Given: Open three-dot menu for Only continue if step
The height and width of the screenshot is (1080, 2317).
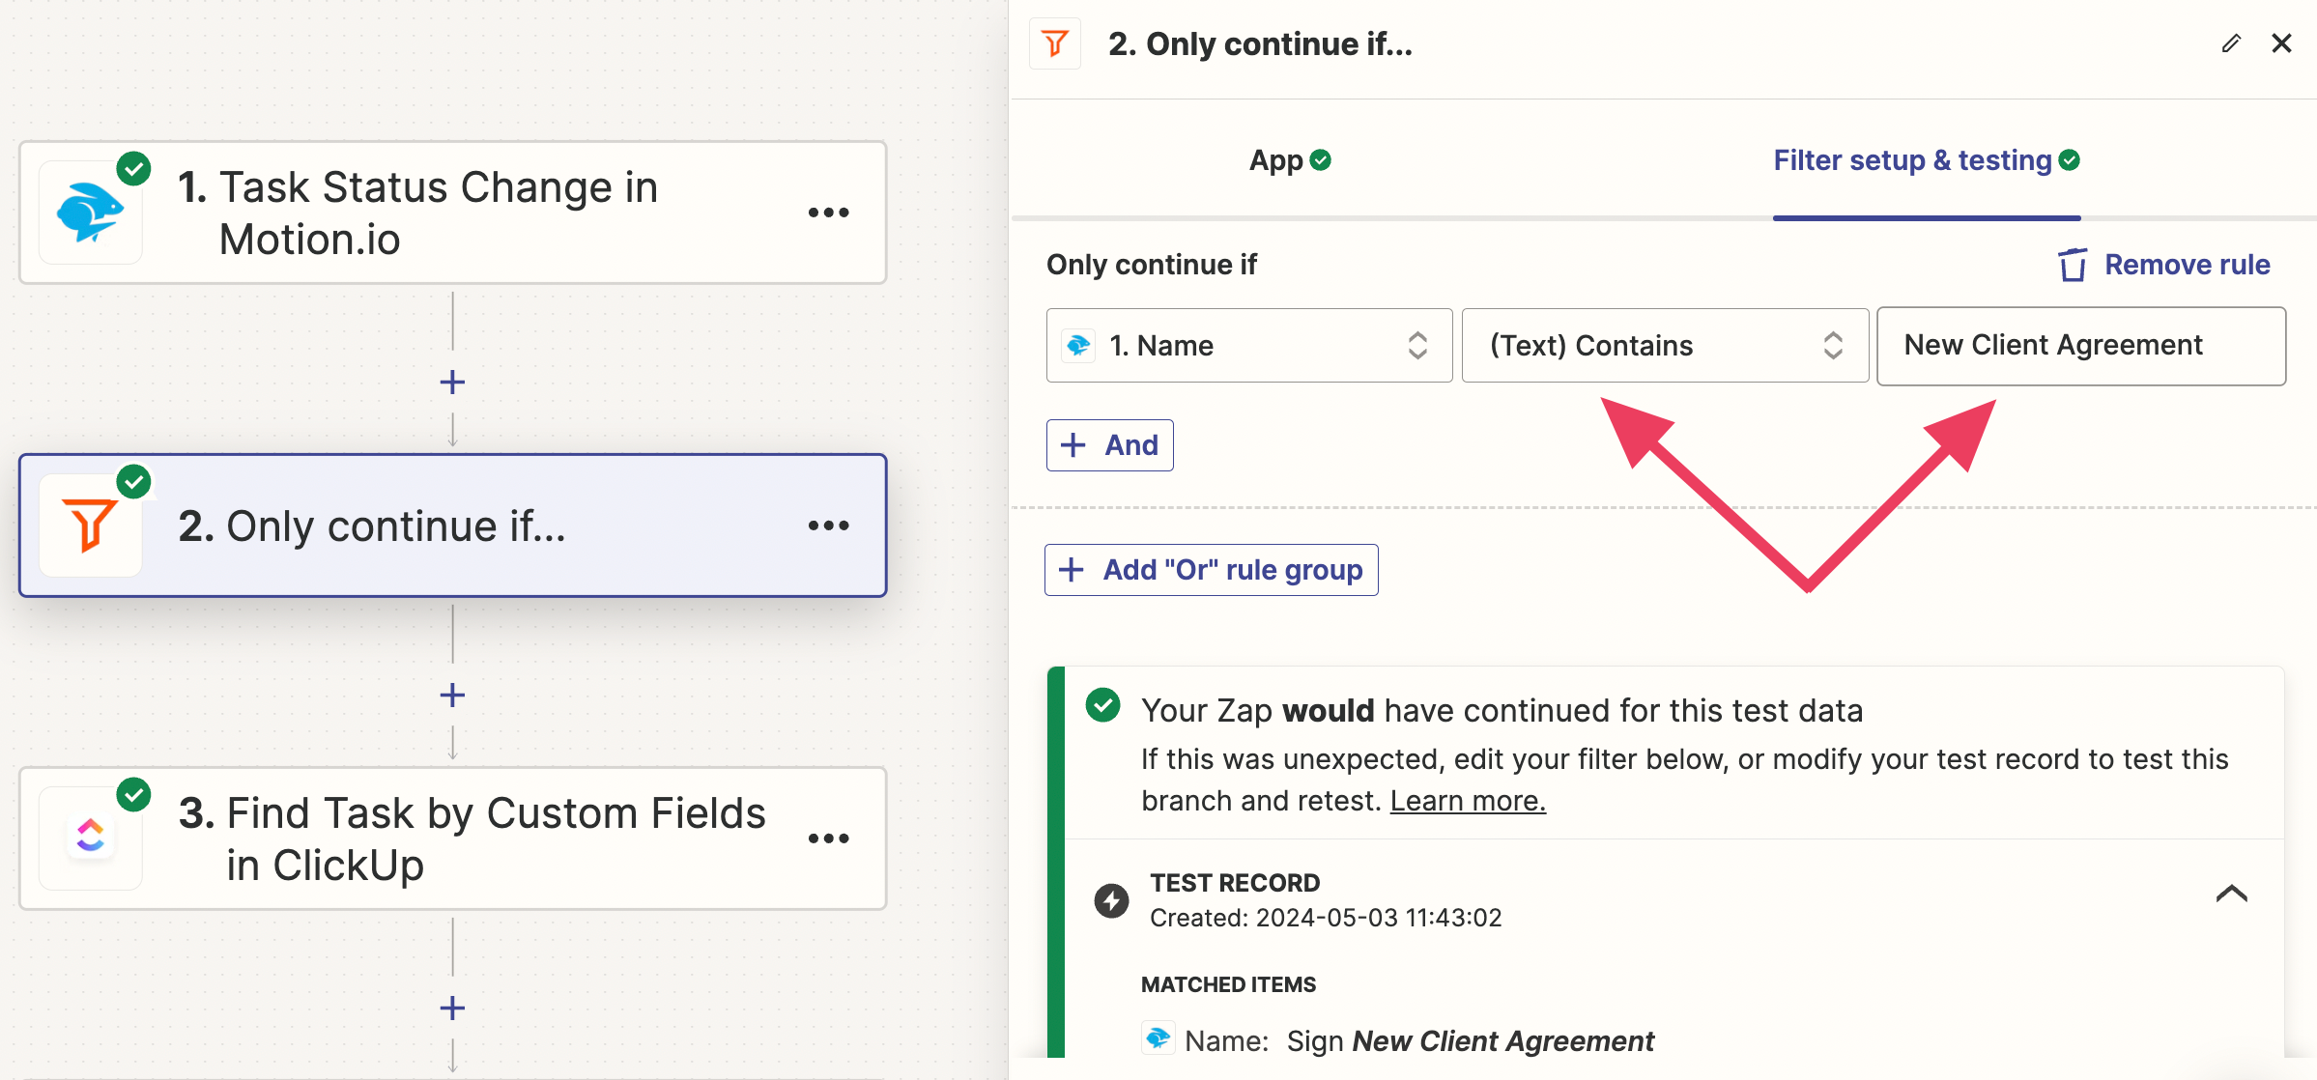Looking at the screenshot, I should click(x=828, y=526).
